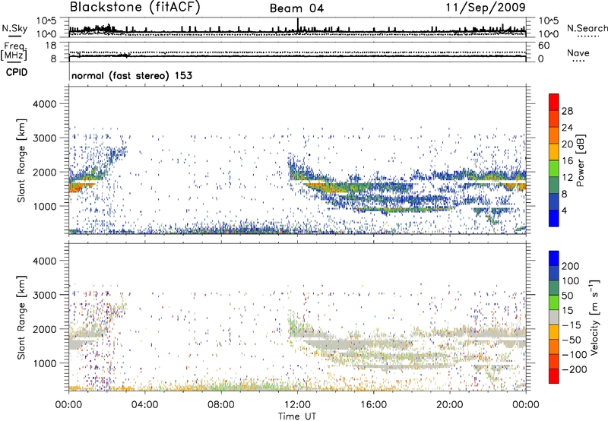Click the '4000' tick on the power panel
Screen dimensions: 608x421
tap(45, 104)
